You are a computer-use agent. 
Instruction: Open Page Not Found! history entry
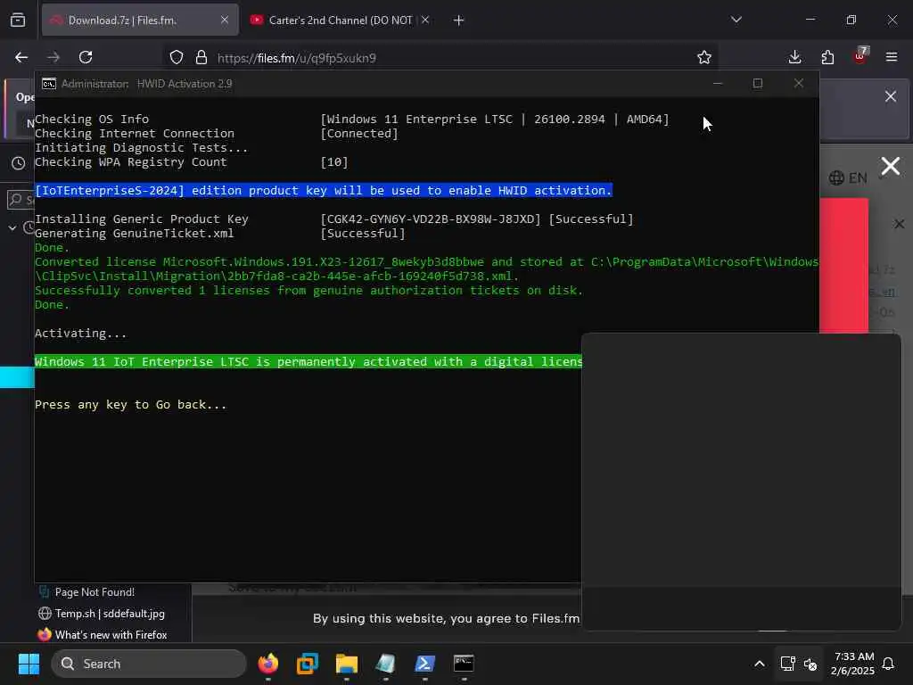[95, 592]
